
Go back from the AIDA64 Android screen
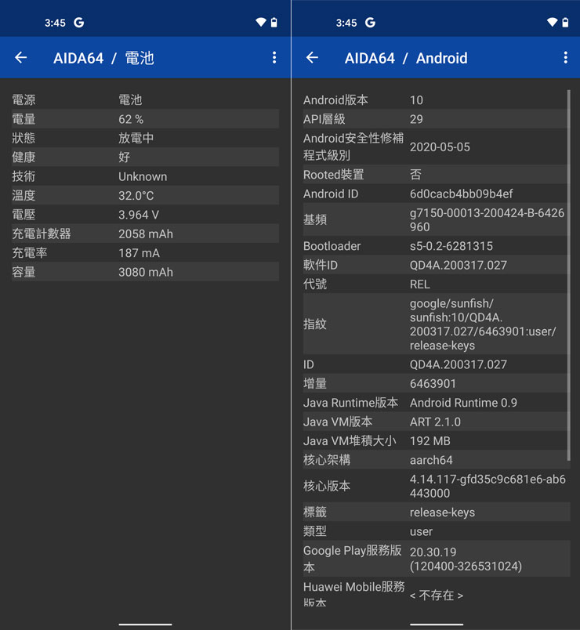tap(312, 58)
